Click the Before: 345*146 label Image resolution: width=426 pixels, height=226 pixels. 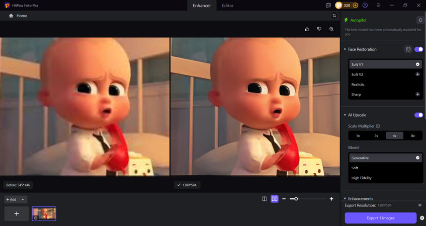[18, 185]
